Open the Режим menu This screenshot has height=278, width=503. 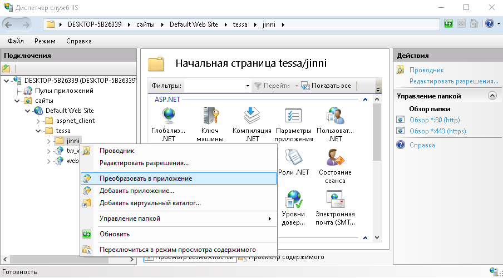[45, 41]
